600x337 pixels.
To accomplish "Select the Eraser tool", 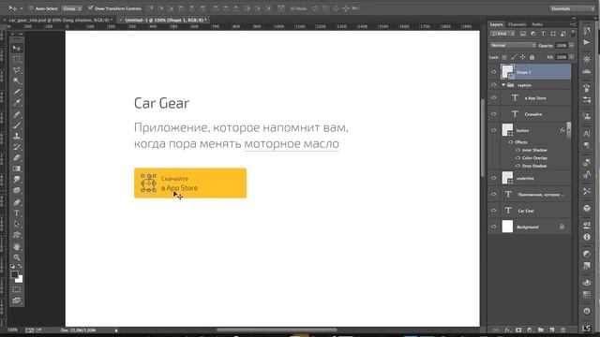I will click(x=17, y=157).
